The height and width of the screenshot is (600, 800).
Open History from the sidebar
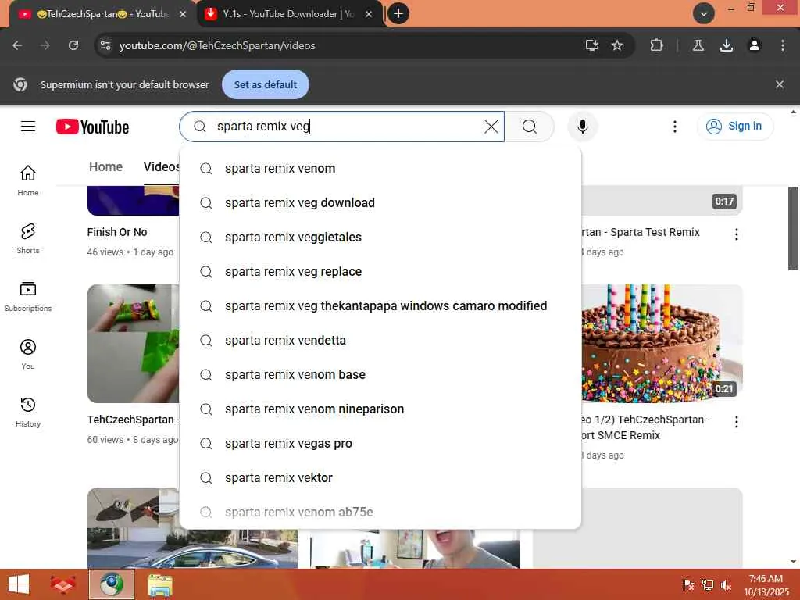coord(28,412)
